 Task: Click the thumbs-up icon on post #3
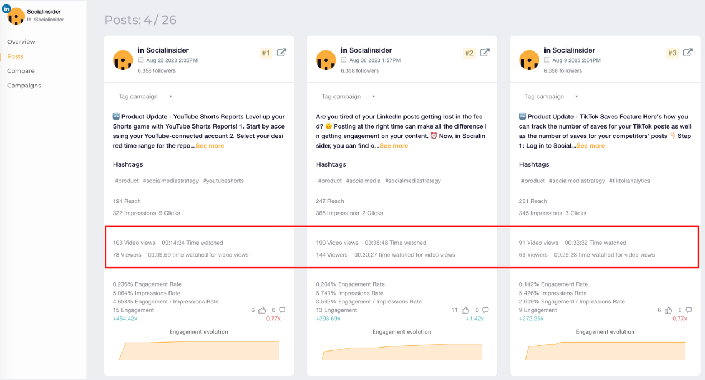click(x=668, y=310)
